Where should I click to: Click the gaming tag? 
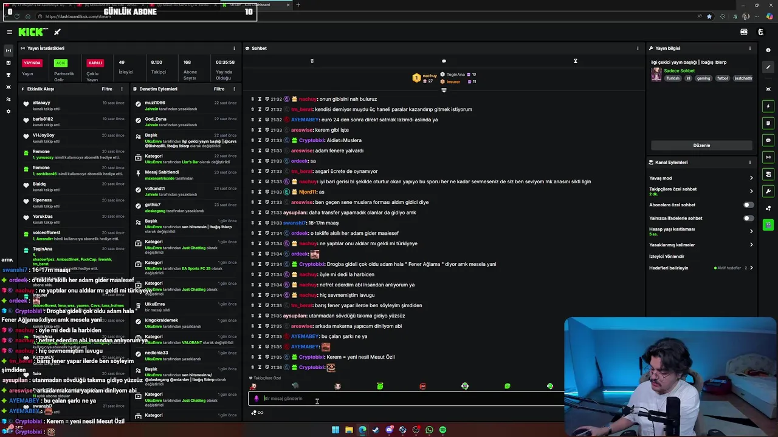(x=703, y=78)
